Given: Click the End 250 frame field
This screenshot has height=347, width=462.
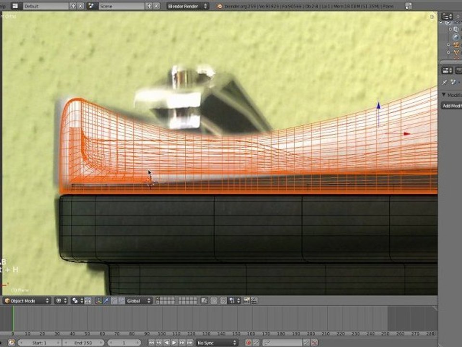Looking at the screenshot, I should pyautogui.click(x=83, y=343).
